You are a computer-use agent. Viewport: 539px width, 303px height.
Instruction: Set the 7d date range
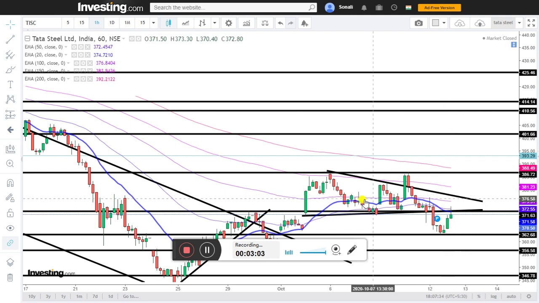pos(95,296)
